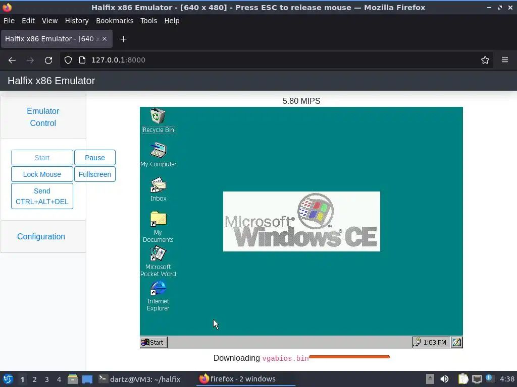Focus the 127.0.0.1:8000 address bar

click(276, 60)
